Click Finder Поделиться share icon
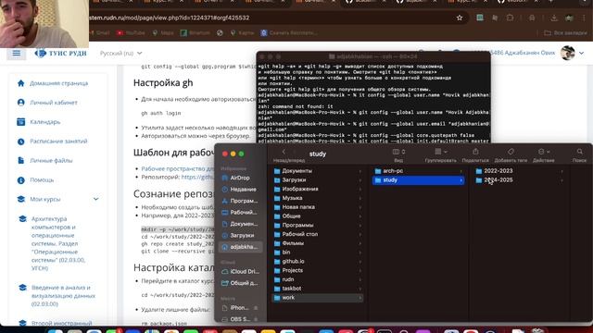The image size is (593, 333). (475, 152)
